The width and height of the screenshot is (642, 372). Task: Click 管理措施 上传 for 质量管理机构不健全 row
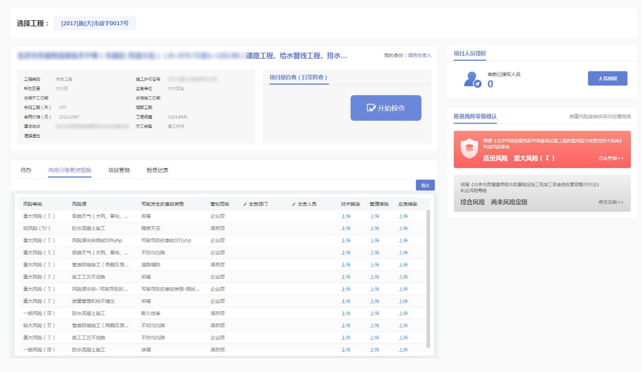click(x=374, y=301)
